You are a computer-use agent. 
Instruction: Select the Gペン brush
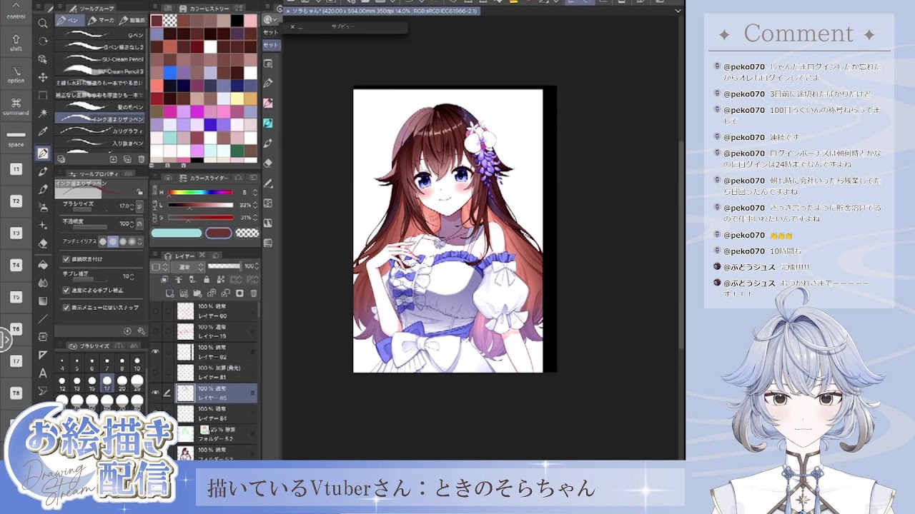(100, 35)
